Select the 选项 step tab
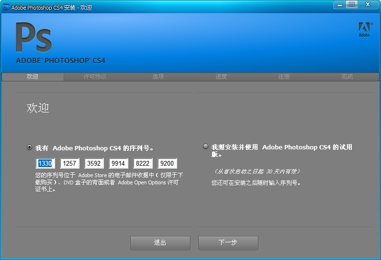381x260 pixels. click(x=158, y=77)
